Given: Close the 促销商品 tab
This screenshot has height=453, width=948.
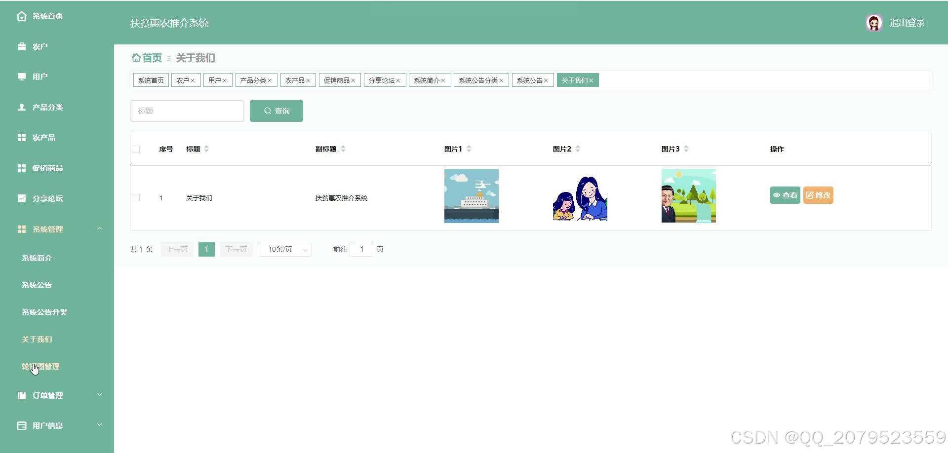Looking at the screenshot, I should [x=353, y=80].
